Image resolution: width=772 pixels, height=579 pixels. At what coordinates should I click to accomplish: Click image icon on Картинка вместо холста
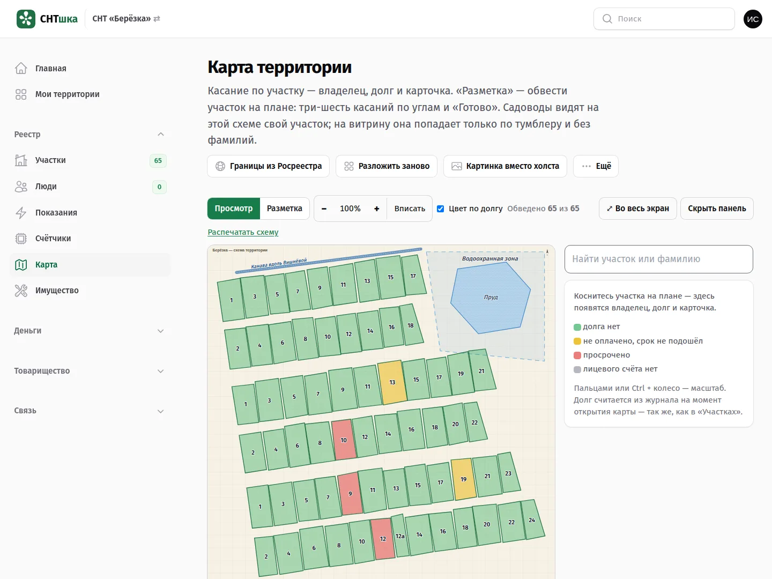[457, 166]
